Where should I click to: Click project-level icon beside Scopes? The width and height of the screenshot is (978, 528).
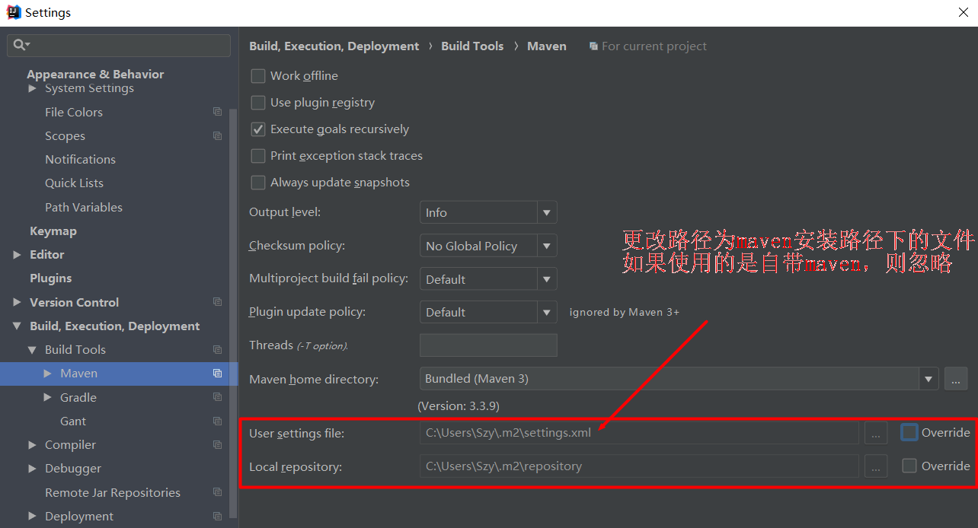218,135
